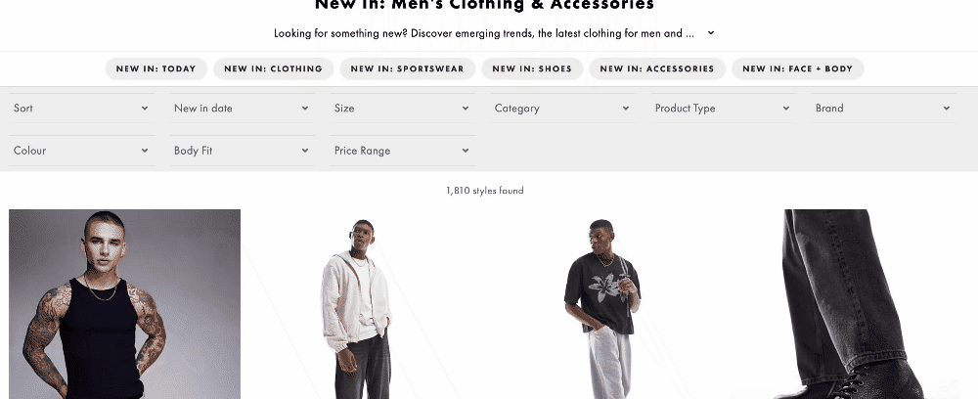978x399 pixels.
Task: View the black floral t-shirt product
Action: [x=602, y=304]
